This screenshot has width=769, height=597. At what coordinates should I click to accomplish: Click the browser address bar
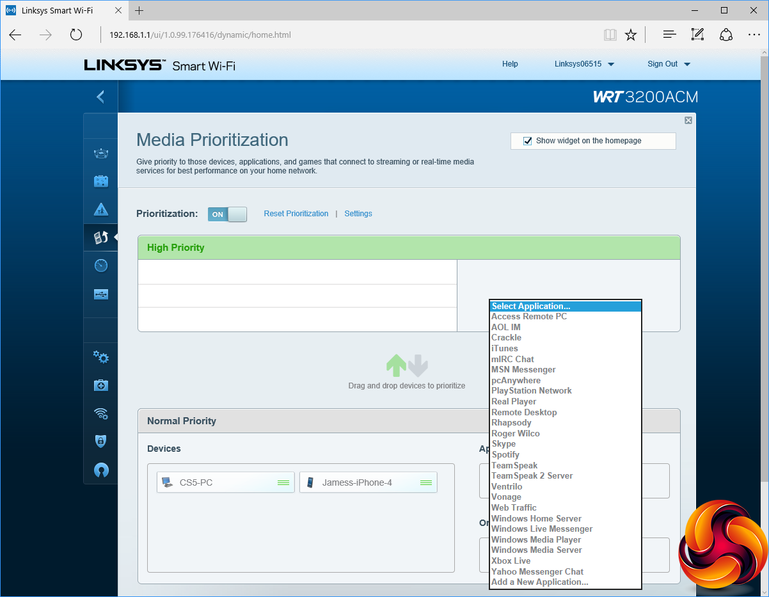tap(345, 35)
